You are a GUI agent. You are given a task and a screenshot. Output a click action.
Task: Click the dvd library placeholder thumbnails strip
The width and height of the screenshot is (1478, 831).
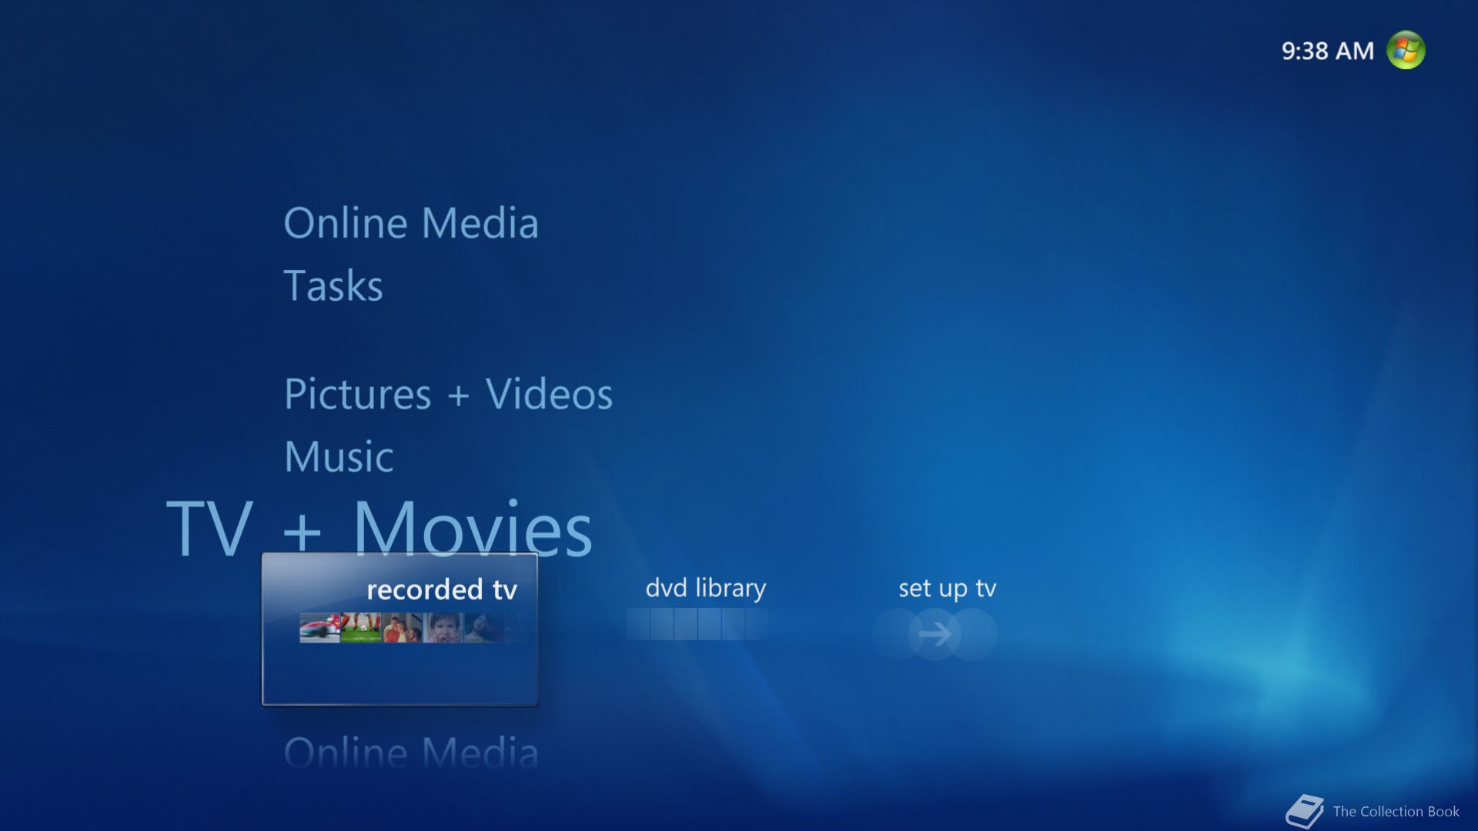(697, 624)
